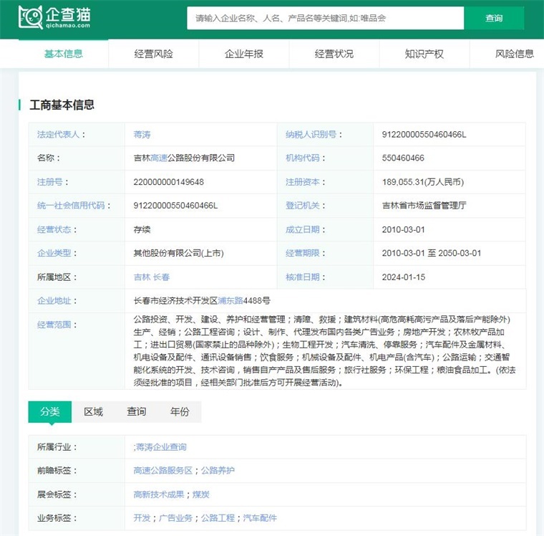The width and height of the screenshot is (544, 536).
Task: Open the 煤炭 exhibition tag link
Action: tap(201, 494)
